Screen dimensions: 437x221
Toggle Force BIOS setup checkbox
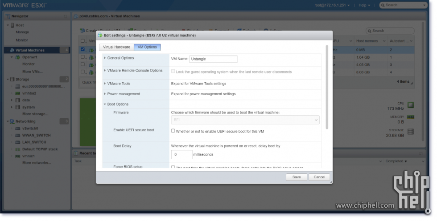[173, 167]
